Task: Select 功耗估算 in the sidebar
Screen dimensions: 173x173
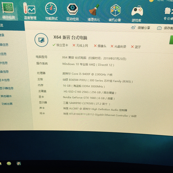Action: tap(7, 104)
